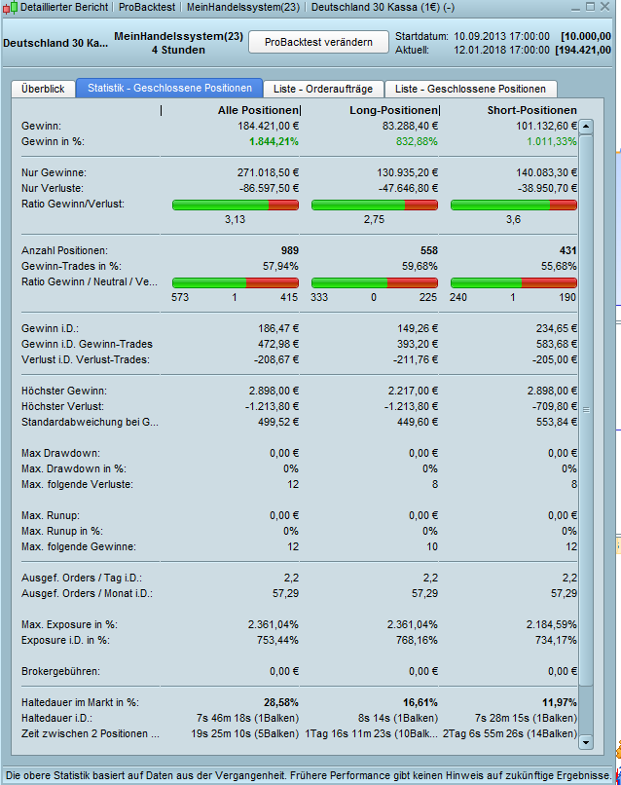Viewport: 621px width, 785px height.
Task: Click the Gewinn i.D. value 186,47 €
Action: 278,328
